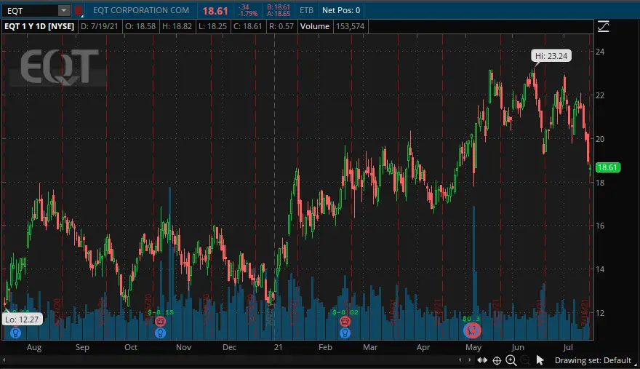Image resolution: width=640 pixels, height=369 pixels.
Task: Click the L: 18.25 low value
Action: point(212,26)
